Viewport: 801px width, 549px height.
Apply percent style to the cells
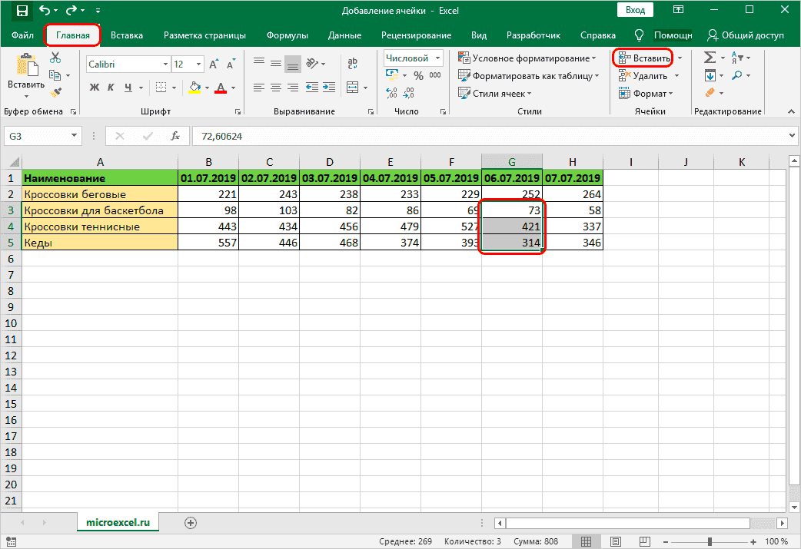[418, 75]
